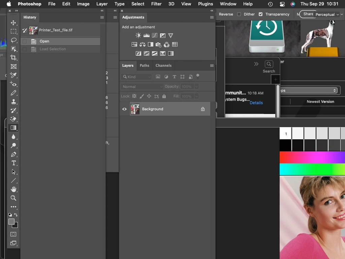345x259 pixels.
Task: Select the Lasso tool
Action: tap(13, 40)
